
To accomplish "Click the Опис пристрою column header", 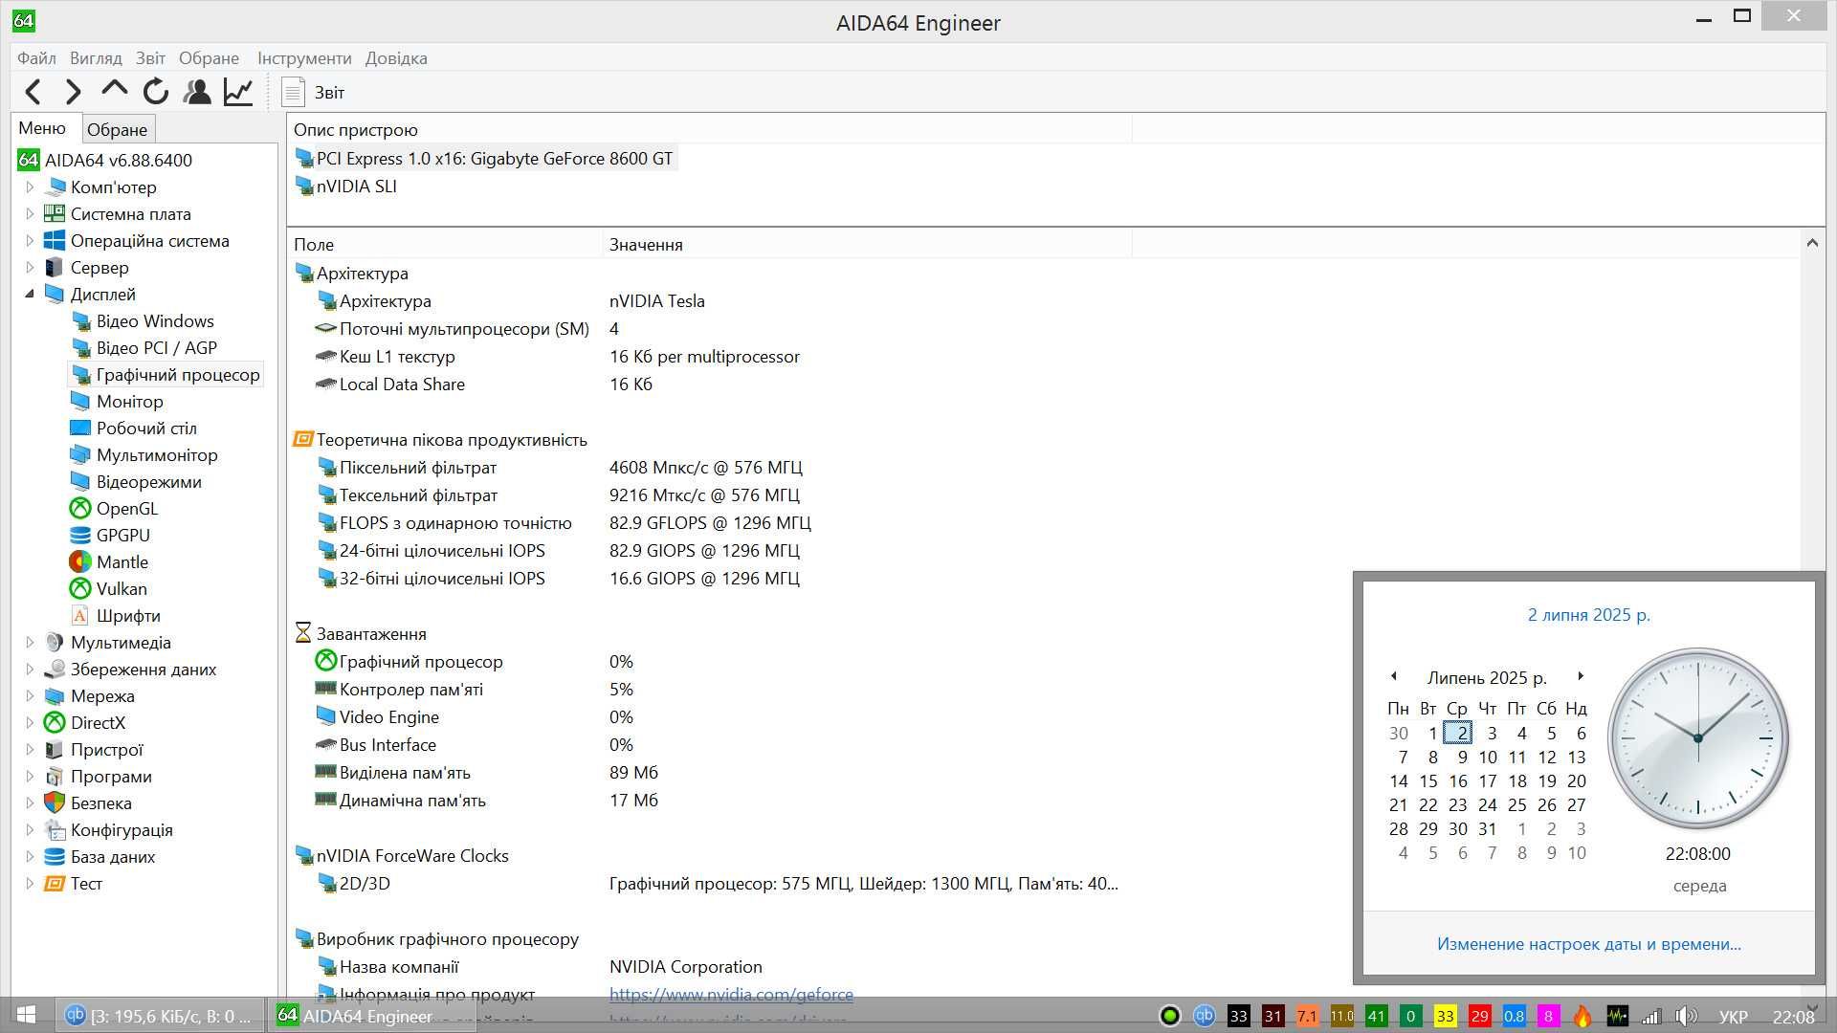I will click(x=709, y=130).
